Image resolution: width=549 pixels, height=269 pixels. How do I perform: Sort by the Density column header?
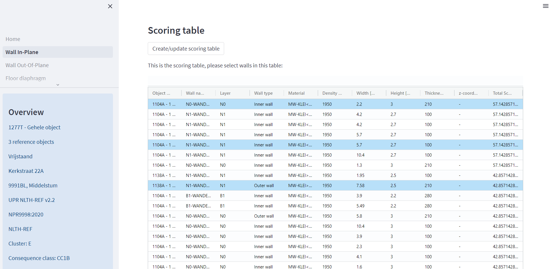pos(335,93)
